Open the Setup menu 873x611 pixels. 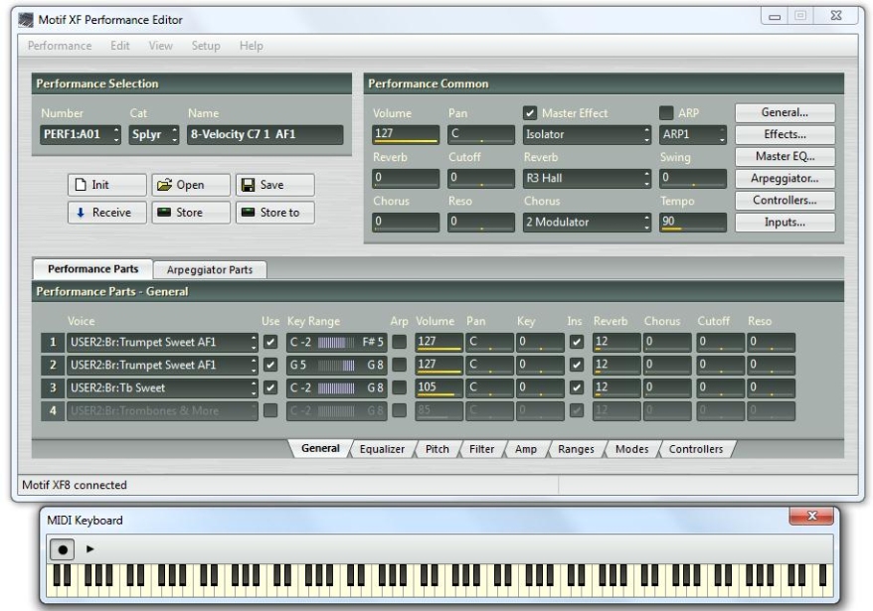point(206,46)
